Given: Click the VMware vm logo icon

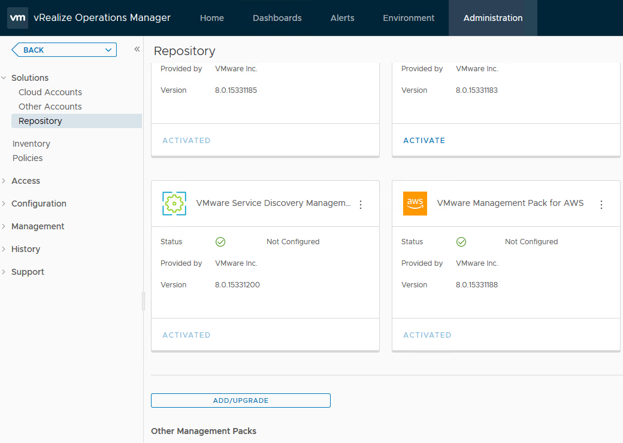Looking at the screenshot, I should (17, 18).
